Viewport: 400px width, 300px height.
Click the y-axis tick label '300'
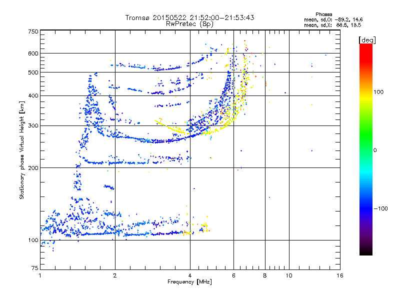tap(33, 126)
